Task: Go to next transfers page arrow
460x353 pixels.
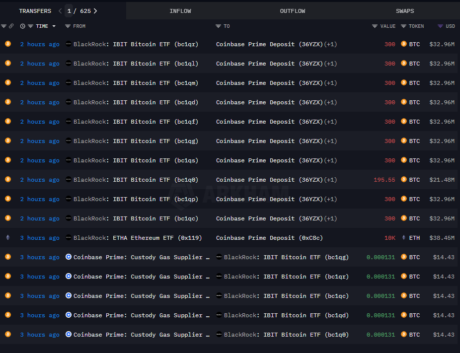Action: [95, 11]
